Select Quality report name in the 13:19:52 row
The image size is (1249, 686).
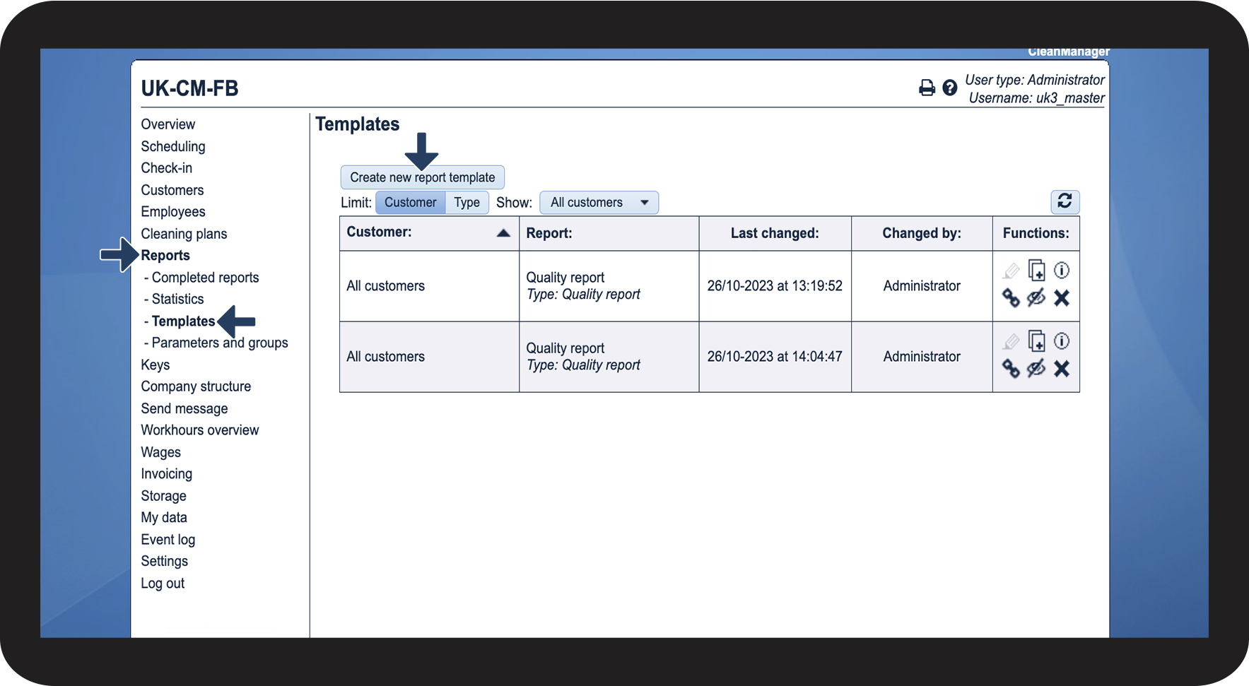coord(565,278)
